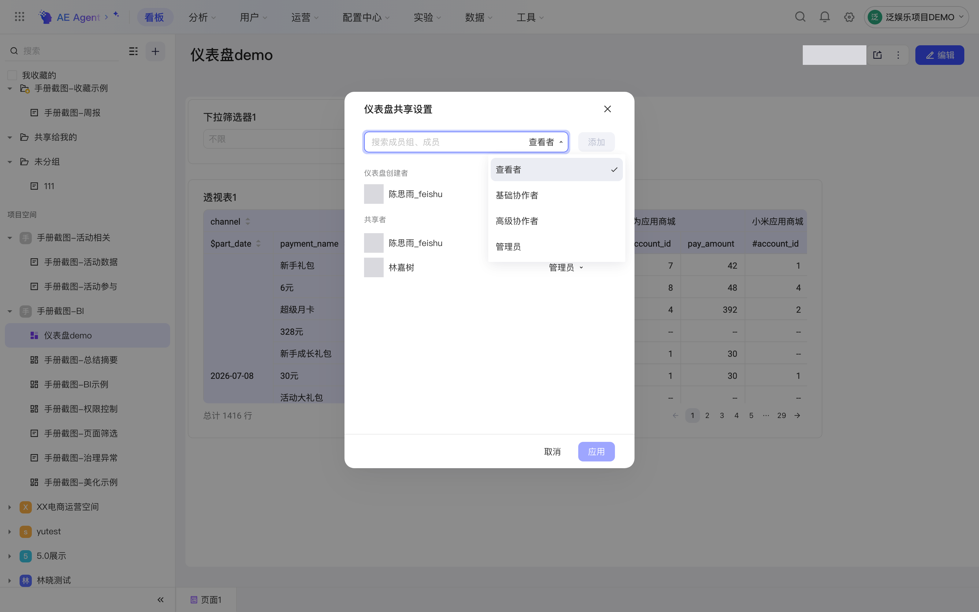Select the 管理员 role option in dropdown

556,247
